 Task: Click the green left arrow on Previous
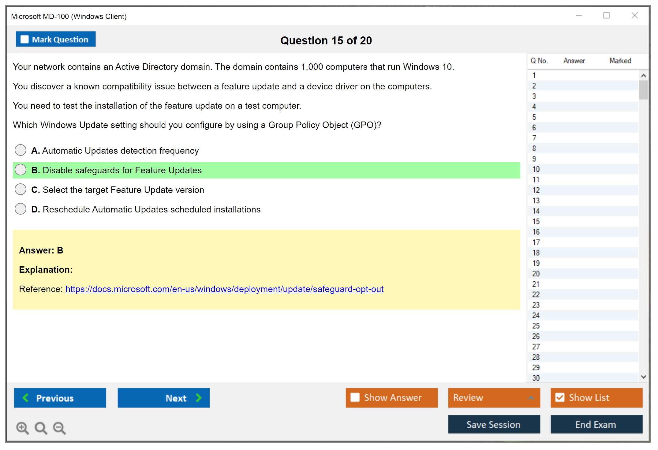(26, 398)
